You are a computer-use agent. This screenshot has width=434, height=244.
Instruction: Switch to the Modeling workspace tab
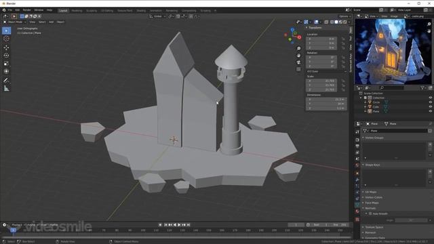point(77,11)
